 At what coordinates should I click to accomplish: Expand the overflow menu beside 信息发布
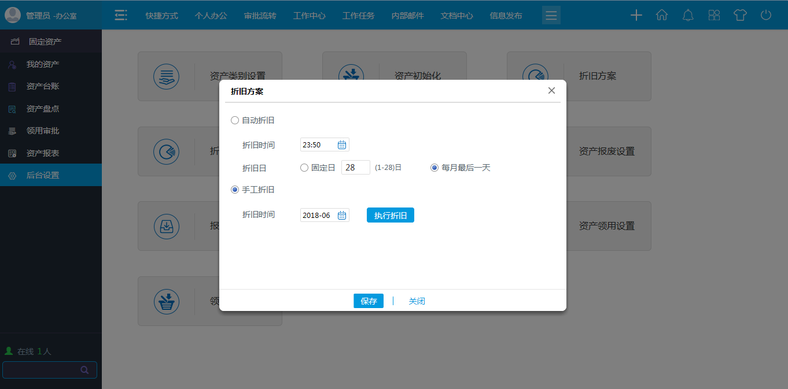pyautogui.click(x=551, y=15)
